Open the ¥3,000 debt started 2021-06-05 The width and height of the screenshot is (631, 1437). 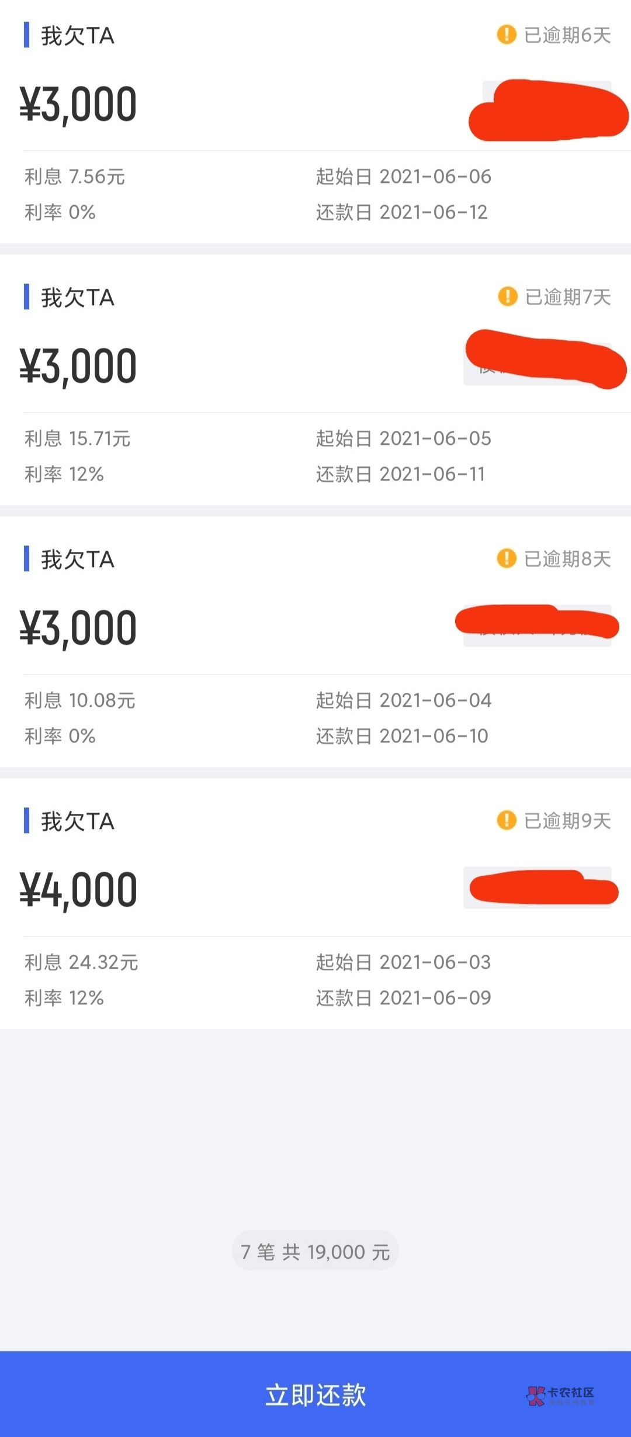(79, 367)
